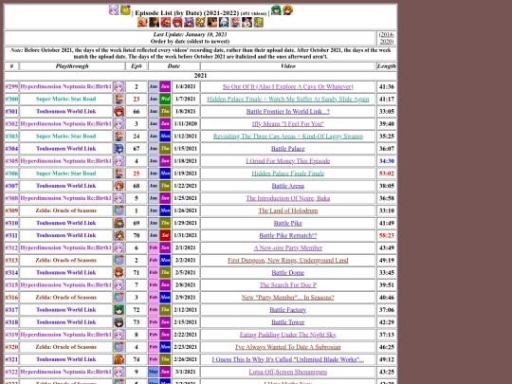The width and height of the screenshot is (512, 384).
Task: Click the brown-haired character icon in row #310
Action: [x=119, y=223]
